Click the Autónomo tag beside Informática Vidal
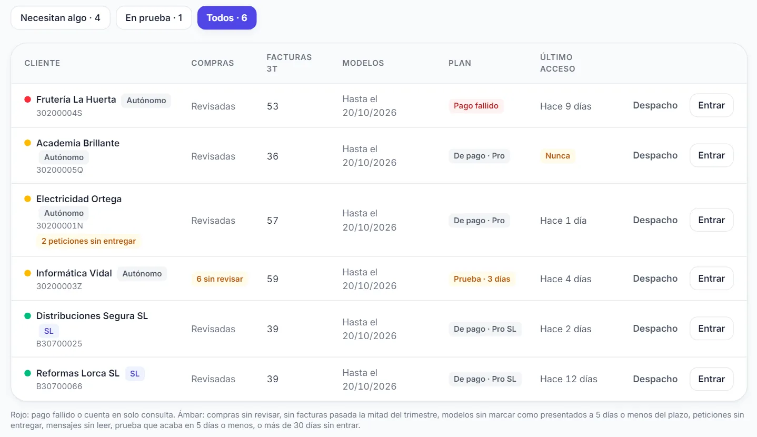757x437 pixels. click(142, 274)
